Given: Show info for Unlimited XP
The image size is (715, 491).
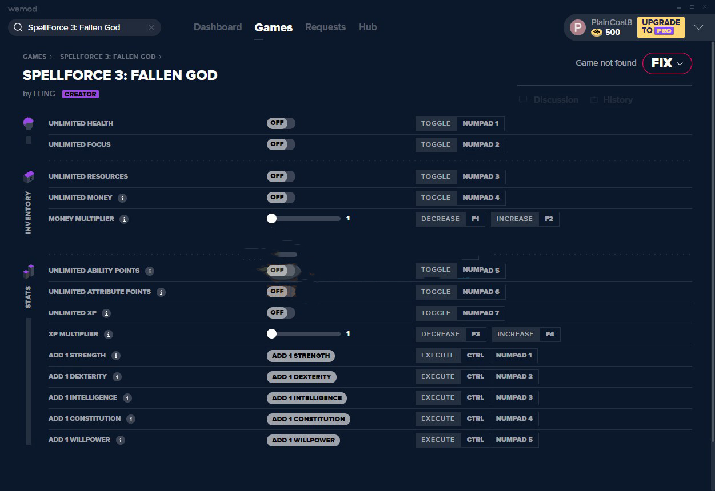Looking at the screenshot, I should (106, 313).
